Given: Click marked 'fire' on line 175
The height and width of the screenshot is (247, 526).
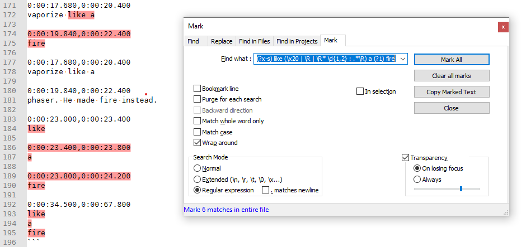Looking at the screenshot, I should coord(36,43).
